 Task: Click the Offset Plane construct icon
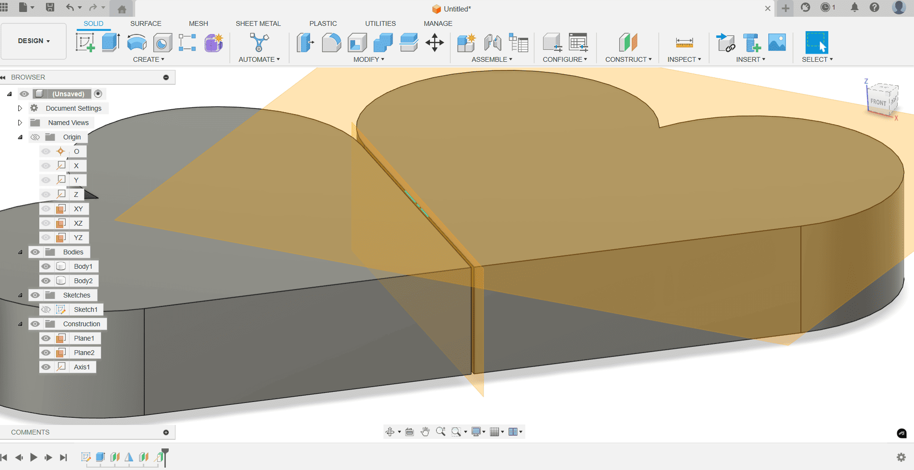pyautogui.click(x=628, y=43)
